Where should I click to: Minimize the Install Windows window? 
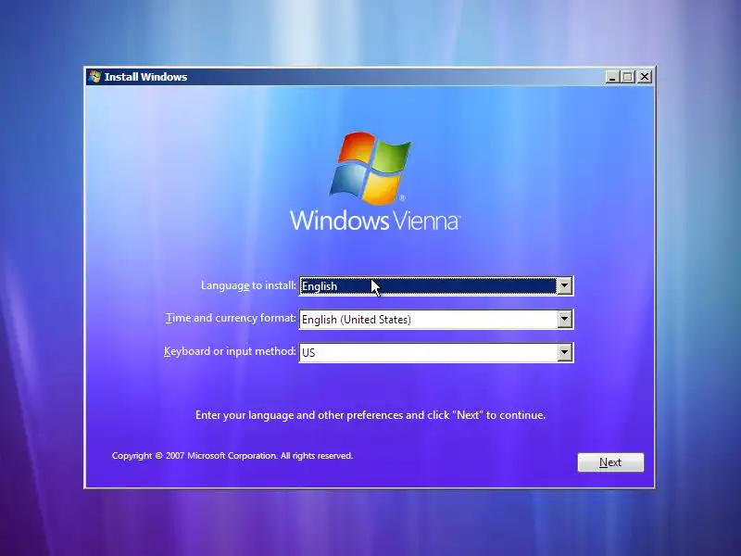click(612, 77)
